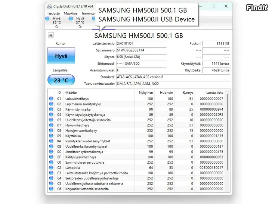Click raw value 000000002DF2
The width and height of the screenshot is (272, 204).
coord(211,114)
